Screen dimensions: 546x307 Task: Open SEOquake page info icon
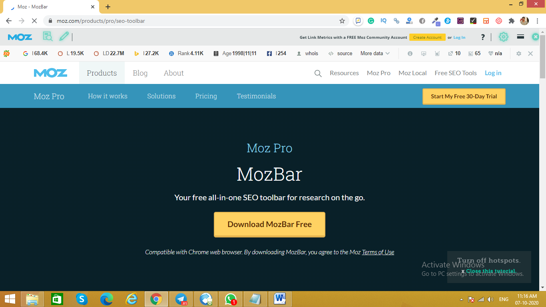410,53
